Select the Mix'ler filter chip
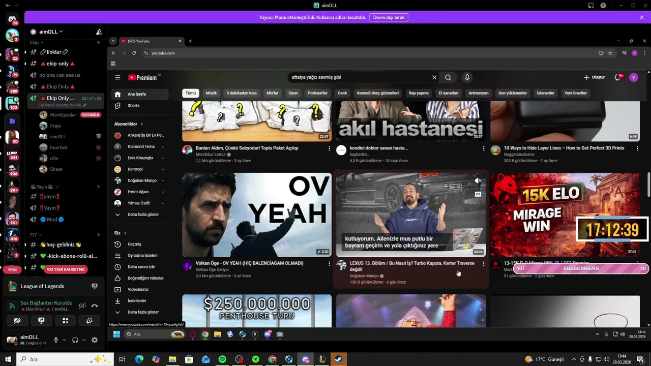The image size is (651, 366). [x=273, y=93]
